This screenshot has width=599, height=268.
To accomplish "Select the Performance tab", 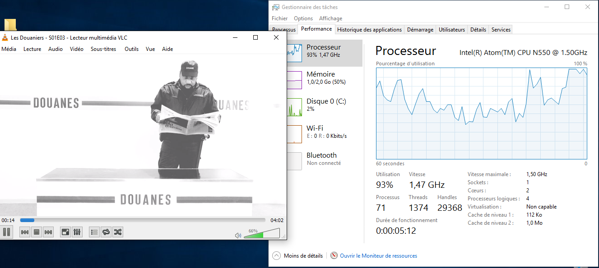I will (x=316, y=29).
